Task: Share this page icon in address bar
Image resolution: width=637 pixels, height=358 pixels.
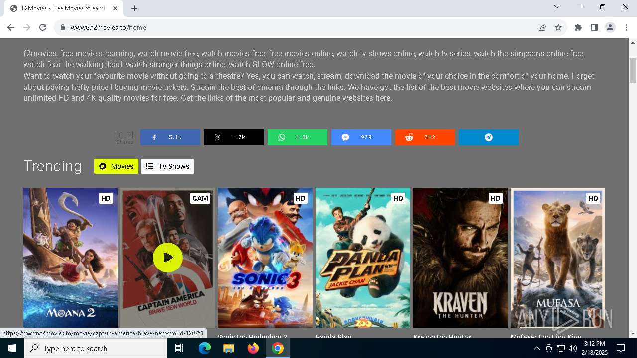Action: [542, 27]
